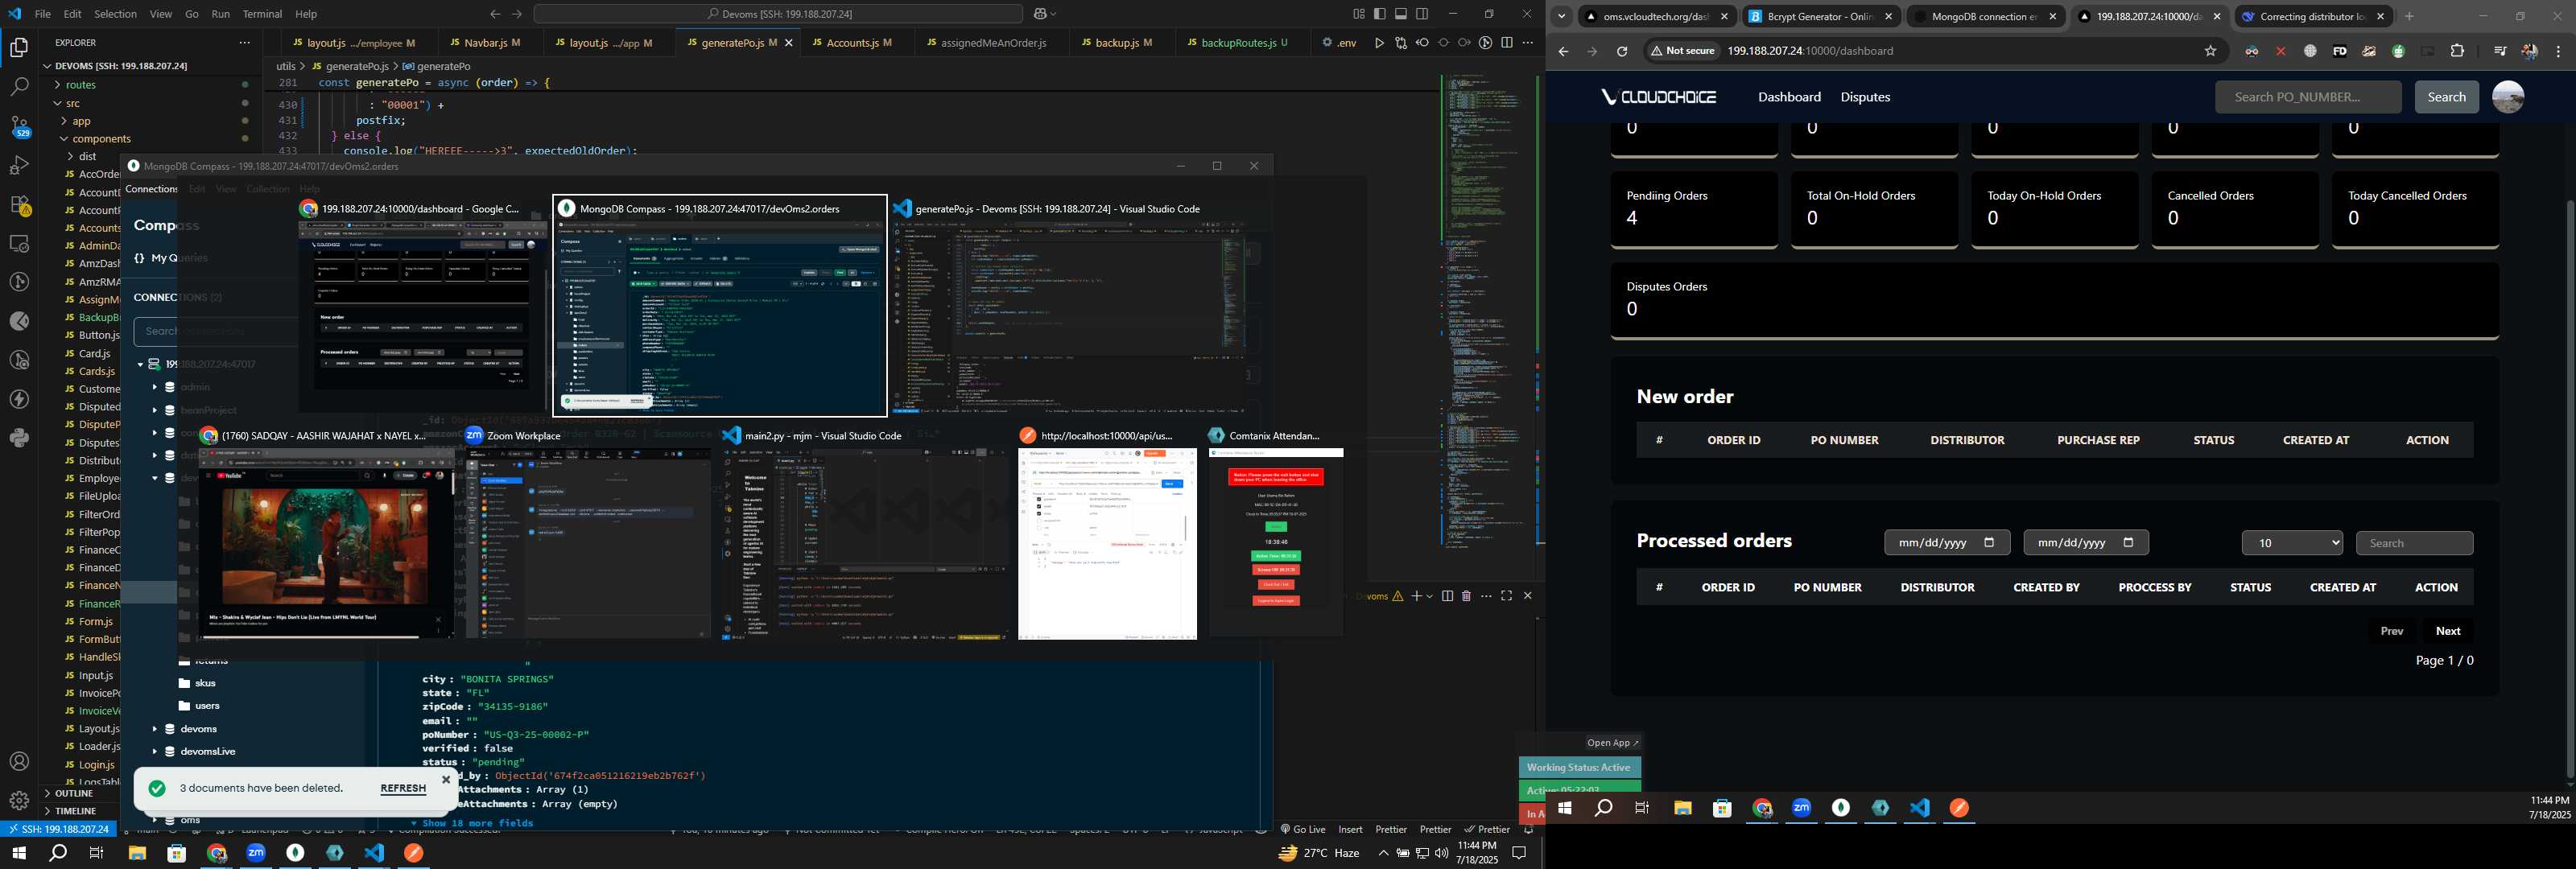Open the Remote Explorer icon in VS Code
This screenshot has height=869, width=2576.
click(x=19, y=243)
